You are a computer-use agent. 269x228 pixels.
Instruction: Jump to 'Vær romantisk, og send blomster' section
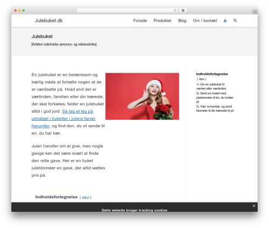pos(215,108)
